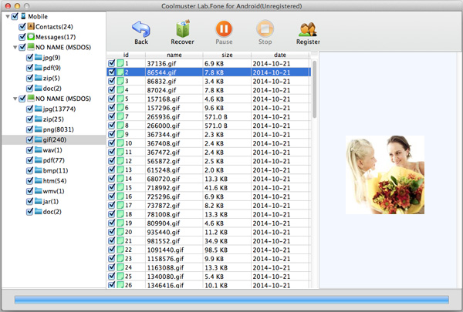Uncheck the pdf(9) folder checkbox
The image size is (463, 312).
tap(29, 68)
